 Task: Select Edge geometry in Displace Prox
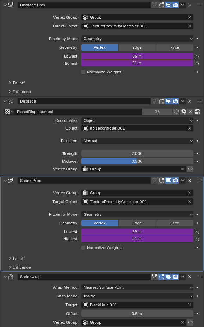(137, 47)
